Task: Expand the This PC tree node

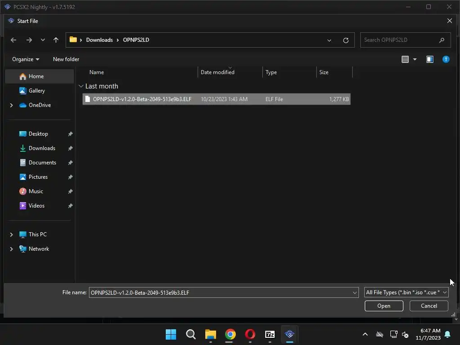Action: coord(11,234)
